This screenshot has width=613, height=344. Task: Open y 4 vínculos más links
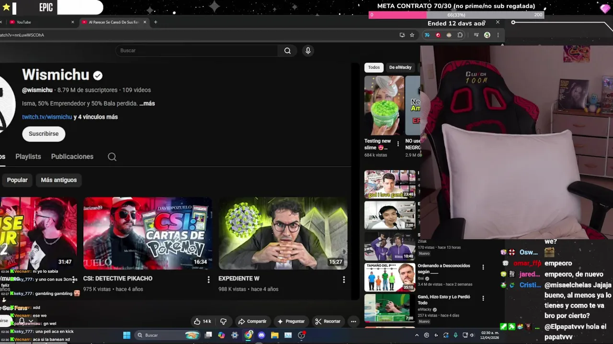[95, 117]
